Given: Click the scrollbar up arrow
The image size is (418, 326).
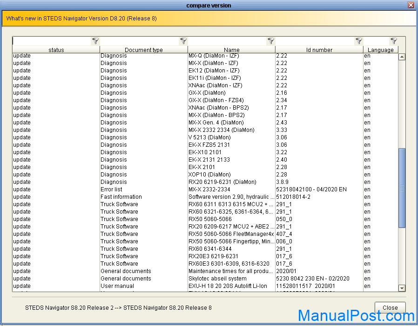Looking at the screenshot, I should click(402, 57).
